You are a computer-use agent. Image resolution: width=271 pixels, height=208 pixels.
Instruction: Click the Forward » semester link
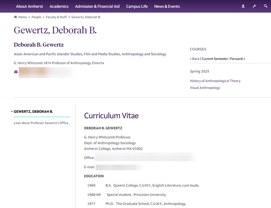point(238,59)
